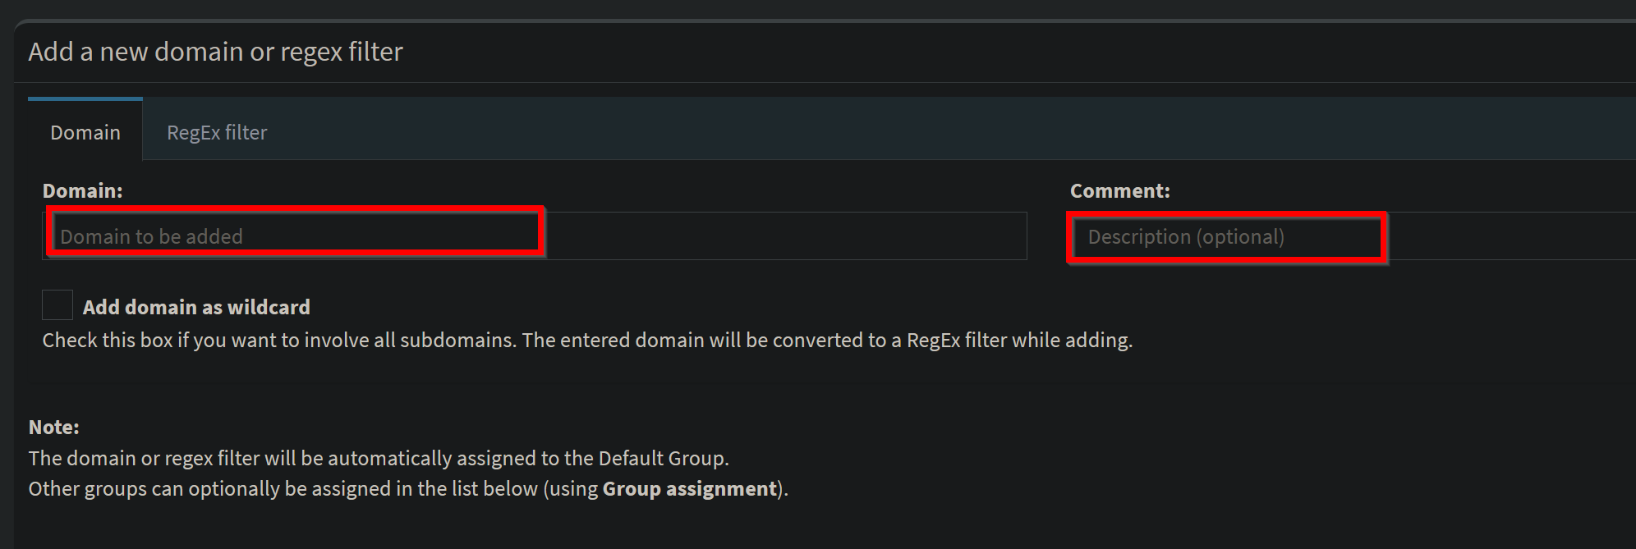
Task: Click the 'Note:' heading
Action: 54,428
